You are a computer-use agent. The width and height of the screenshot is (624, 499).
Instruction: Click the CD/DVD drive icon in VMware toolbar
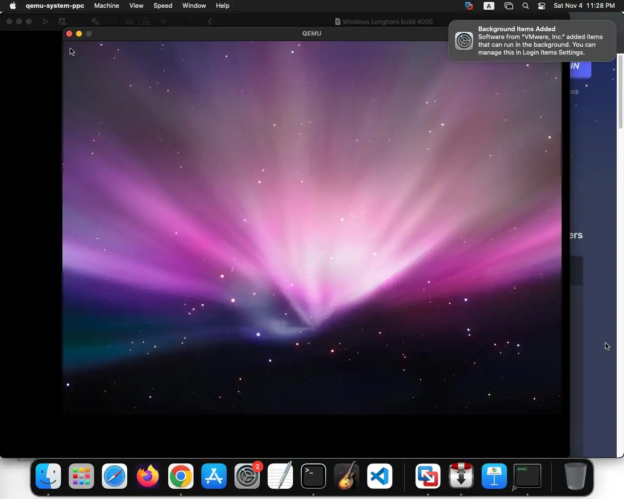pos(146,21)
